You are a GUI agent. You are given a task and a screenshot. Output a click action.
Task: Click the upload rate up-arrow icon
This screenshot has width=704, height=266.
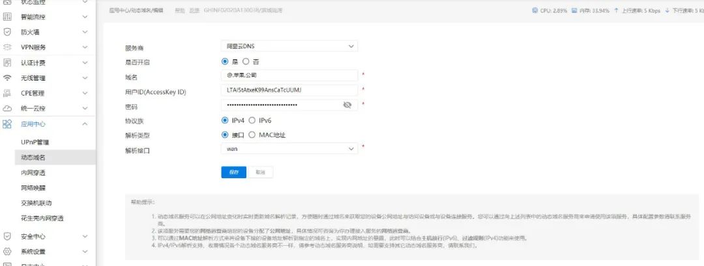tap(616, 10)
